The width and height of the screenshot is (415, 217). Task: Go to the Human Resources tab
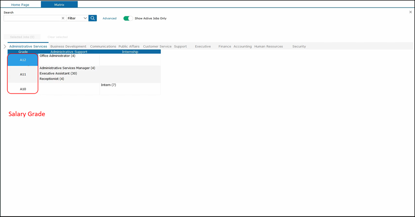pos(268,47)
